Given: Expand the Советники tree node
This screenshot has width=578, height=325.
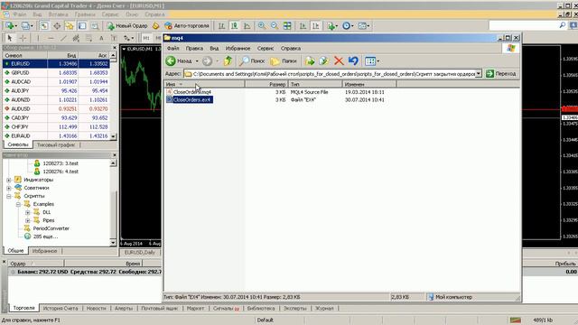Looking at the screenshot, I should point(9,188).
